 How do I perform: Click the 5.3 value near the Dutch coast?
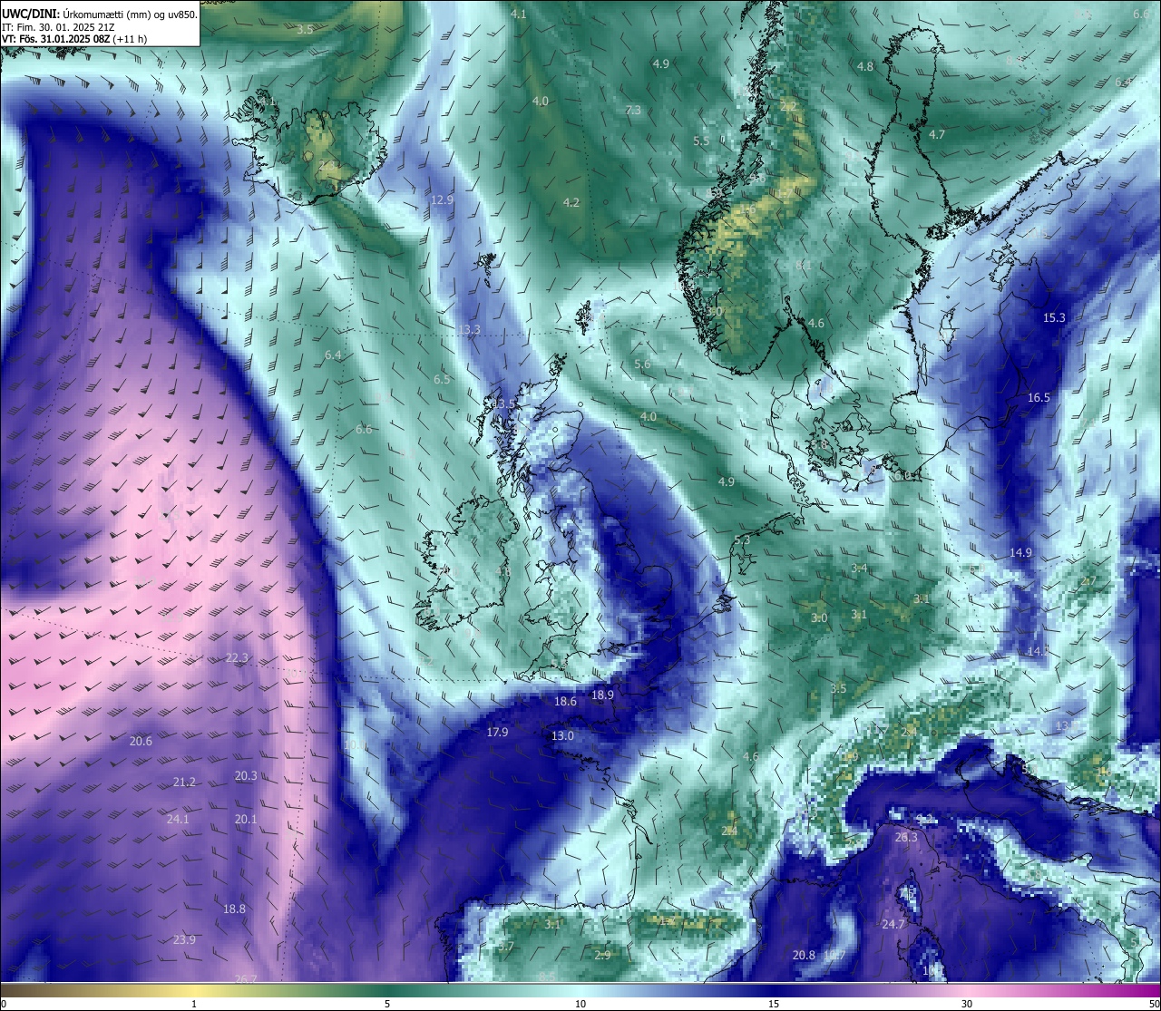click(742, 540)
